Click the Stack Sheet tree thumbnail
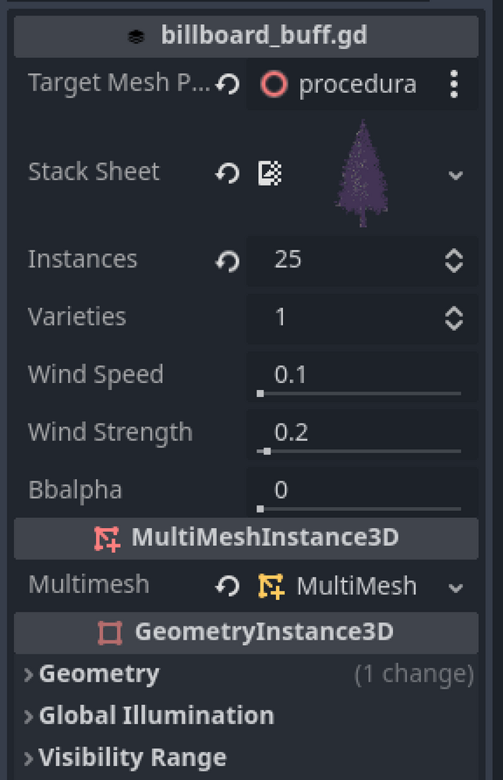The height and width of the screenshot is (780, 503). [363, 173]
